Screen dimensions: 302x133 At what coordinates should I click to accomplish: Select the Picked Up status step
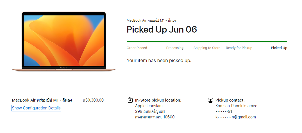click(x=279, y=48)
